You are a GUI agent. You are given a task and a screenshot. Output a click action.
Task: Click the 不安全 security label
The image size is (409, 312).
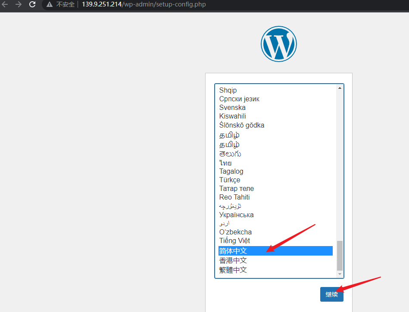coord(66,4)
